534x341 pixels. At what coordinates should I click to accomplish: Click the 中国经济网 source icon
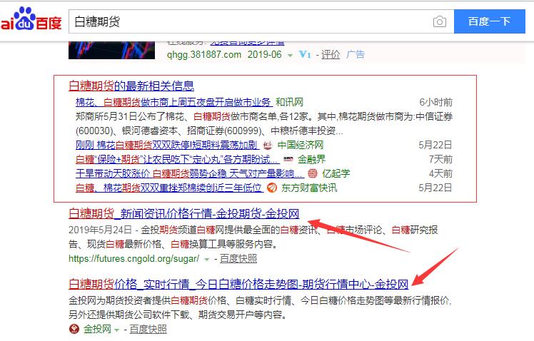tap(268, 145)
